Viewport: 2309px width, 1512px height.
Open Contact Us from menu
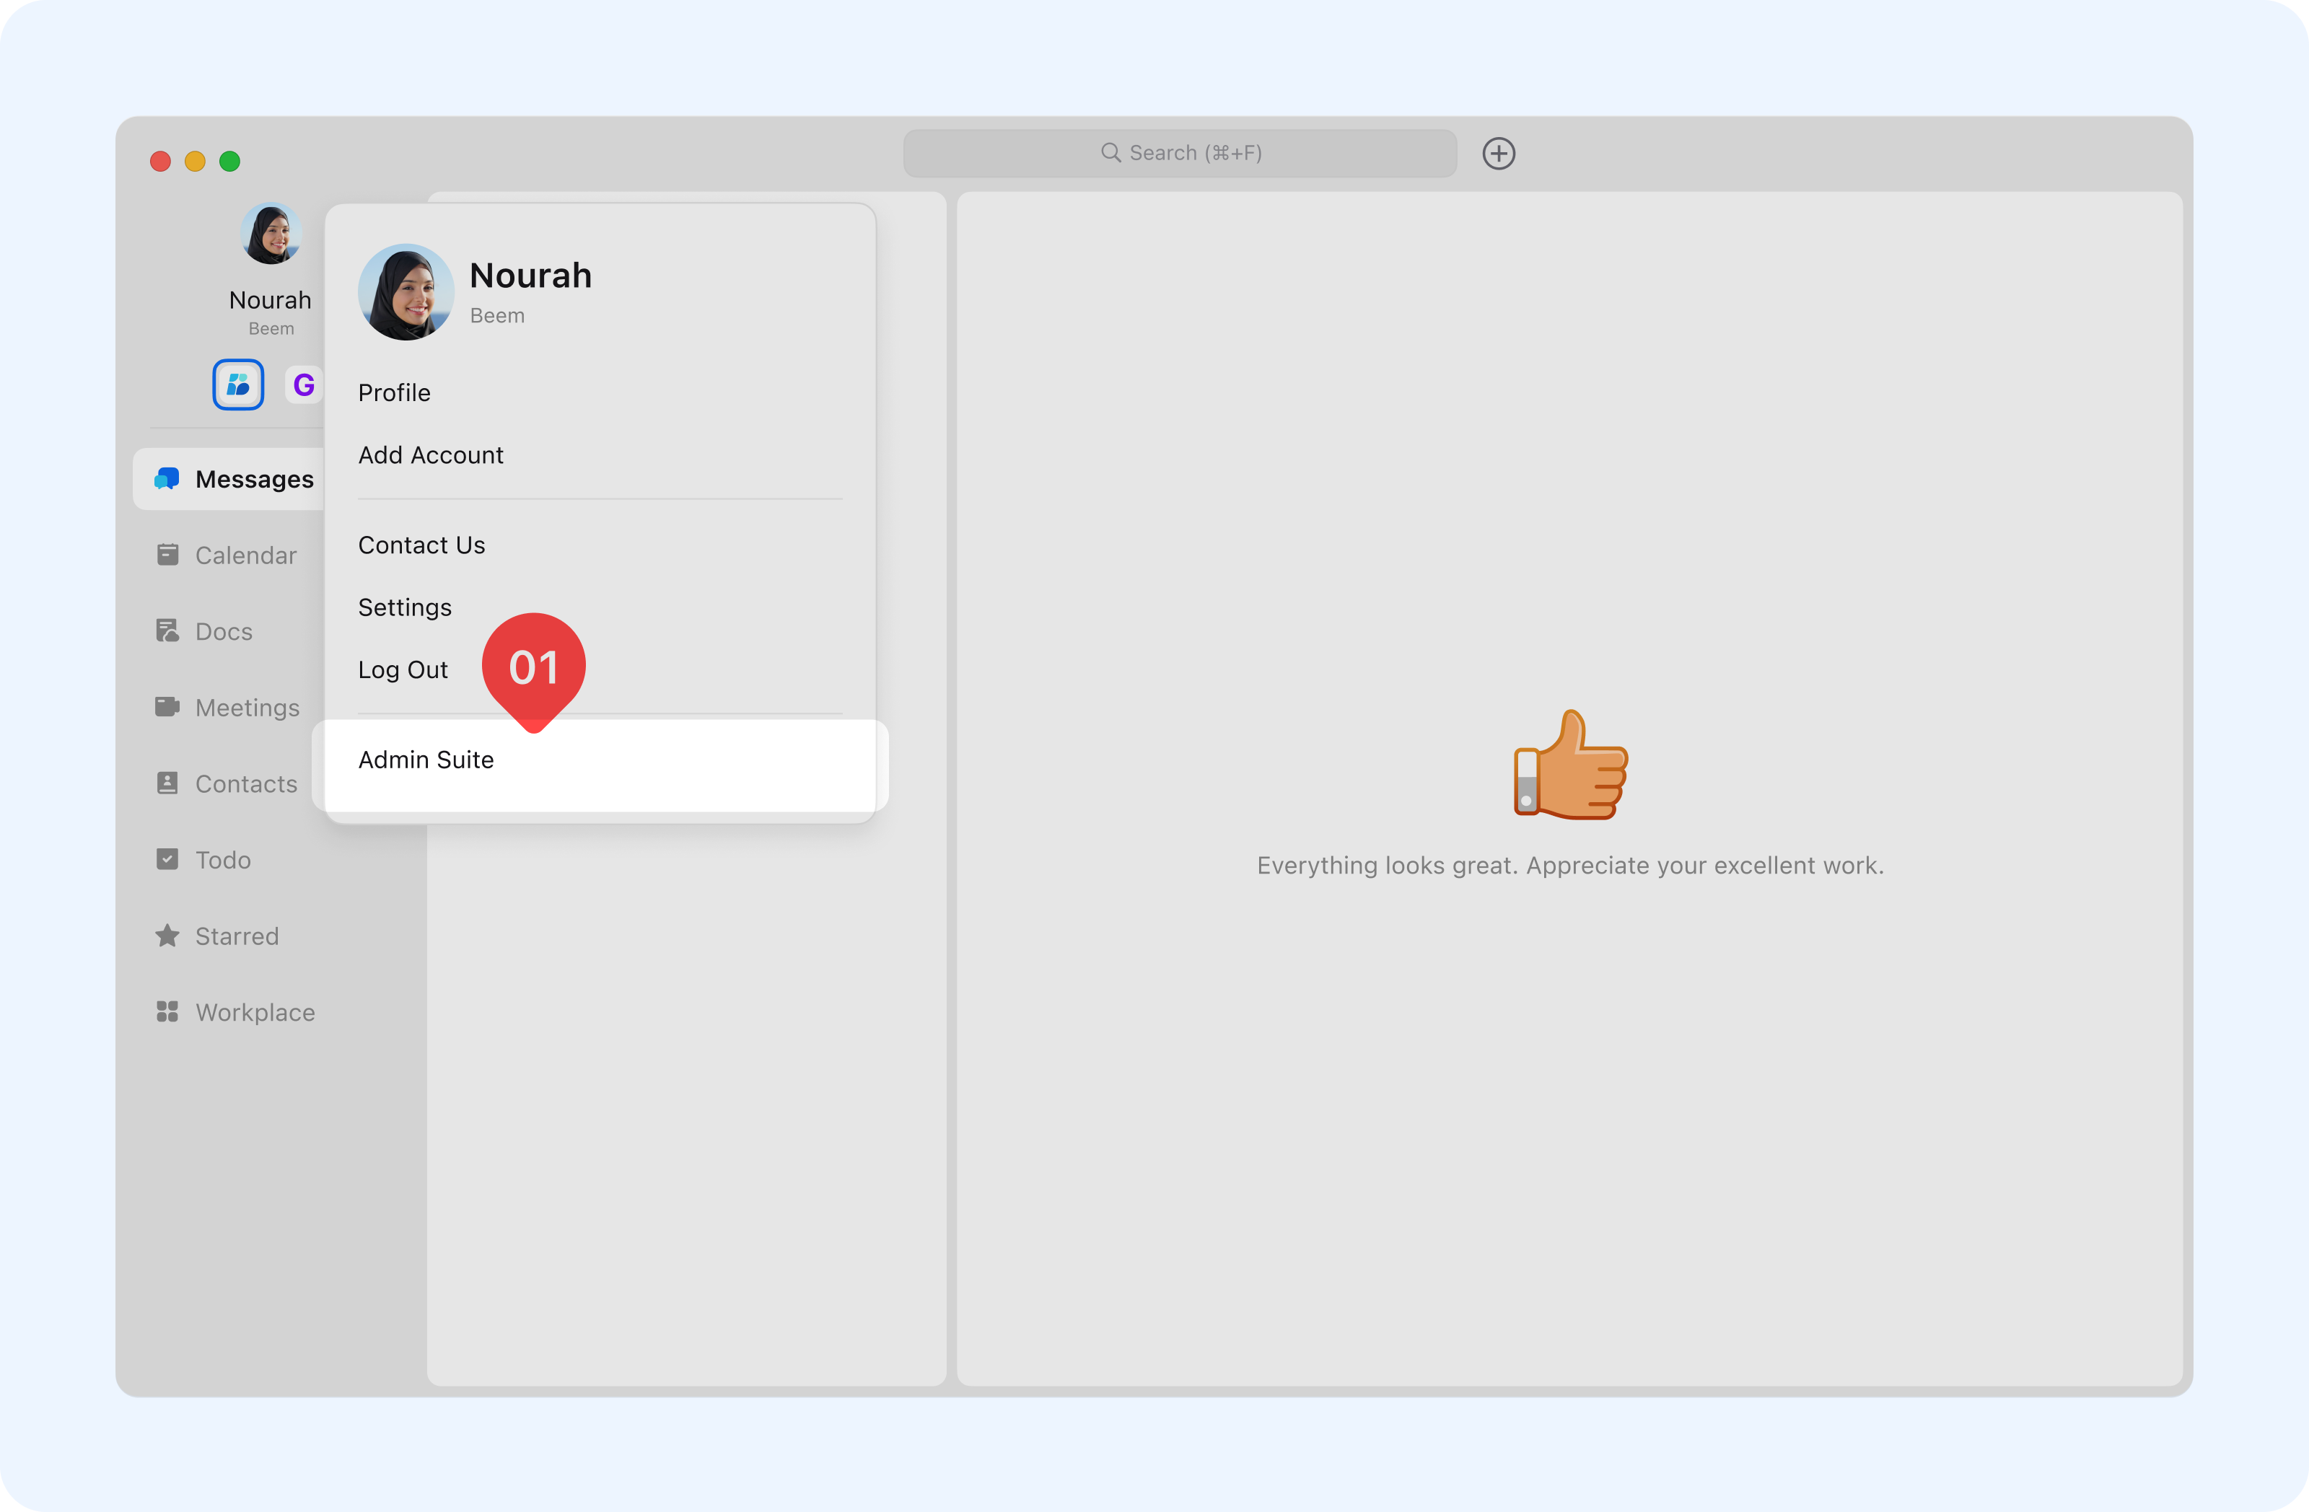(x=421, y=545)
